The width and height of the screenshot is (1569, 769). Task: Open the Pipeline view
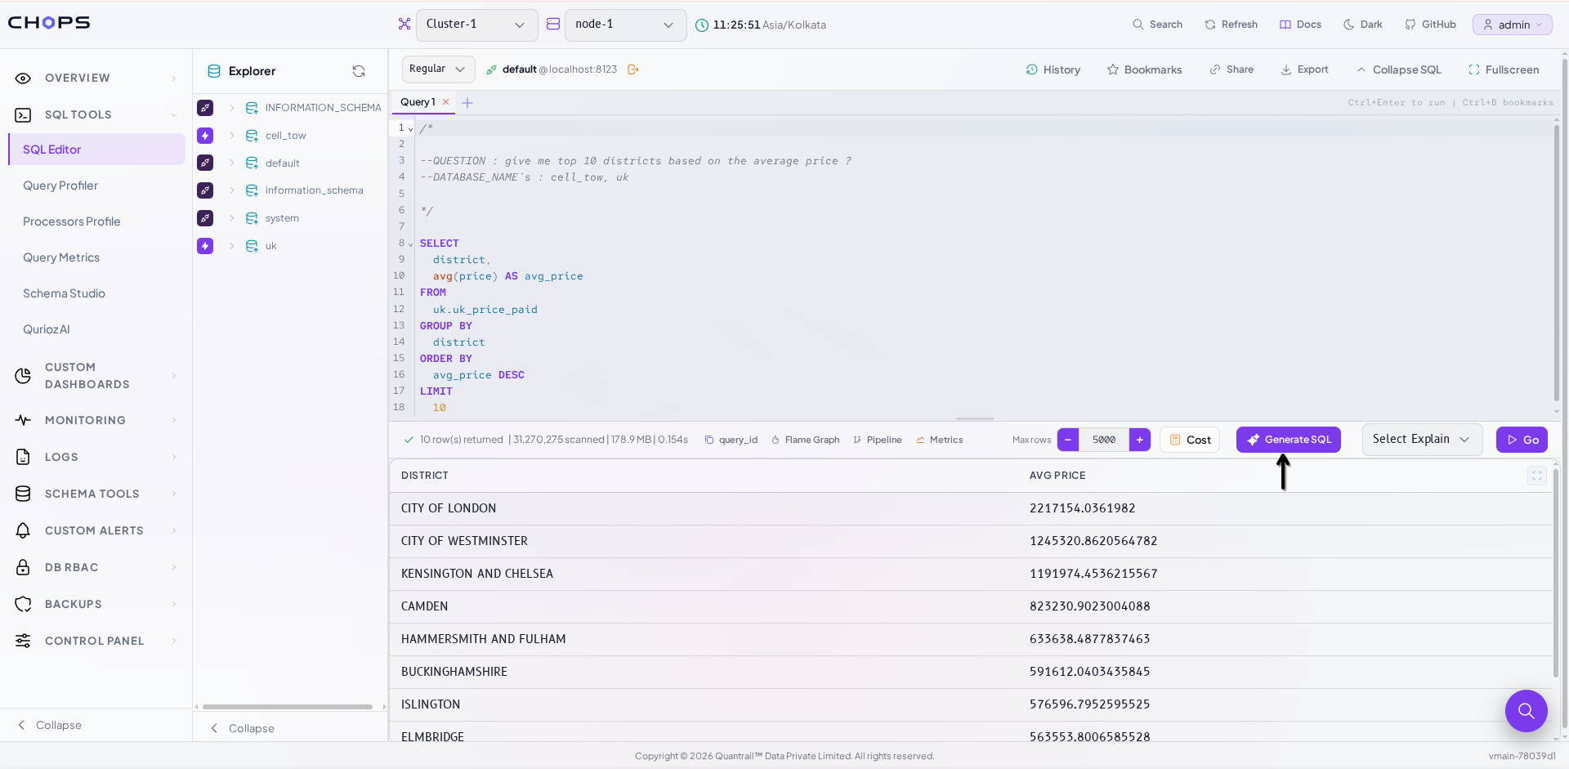click(x=878, y=440)
